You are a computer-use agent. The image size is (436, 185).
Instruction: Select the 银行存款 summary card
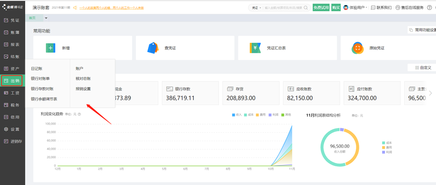190,93
